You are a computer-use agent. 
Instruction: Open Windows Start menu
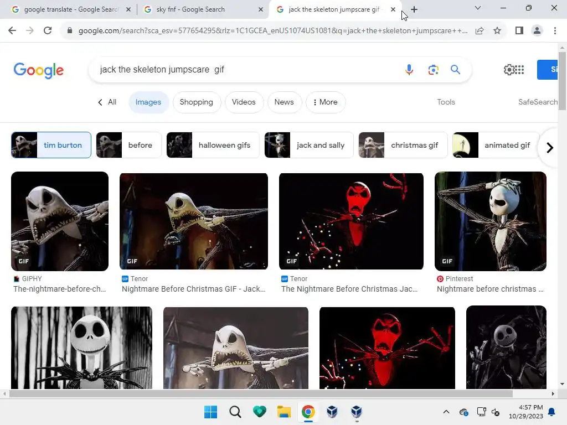pos(211,412)
